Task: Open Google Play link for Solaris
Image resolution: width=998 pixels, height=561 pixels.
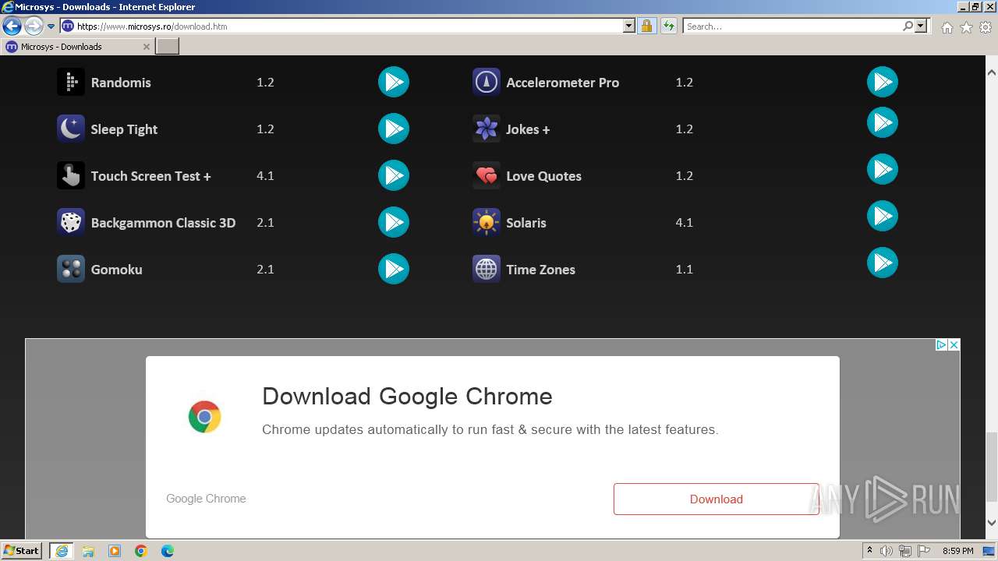Action: click(883, 216)
